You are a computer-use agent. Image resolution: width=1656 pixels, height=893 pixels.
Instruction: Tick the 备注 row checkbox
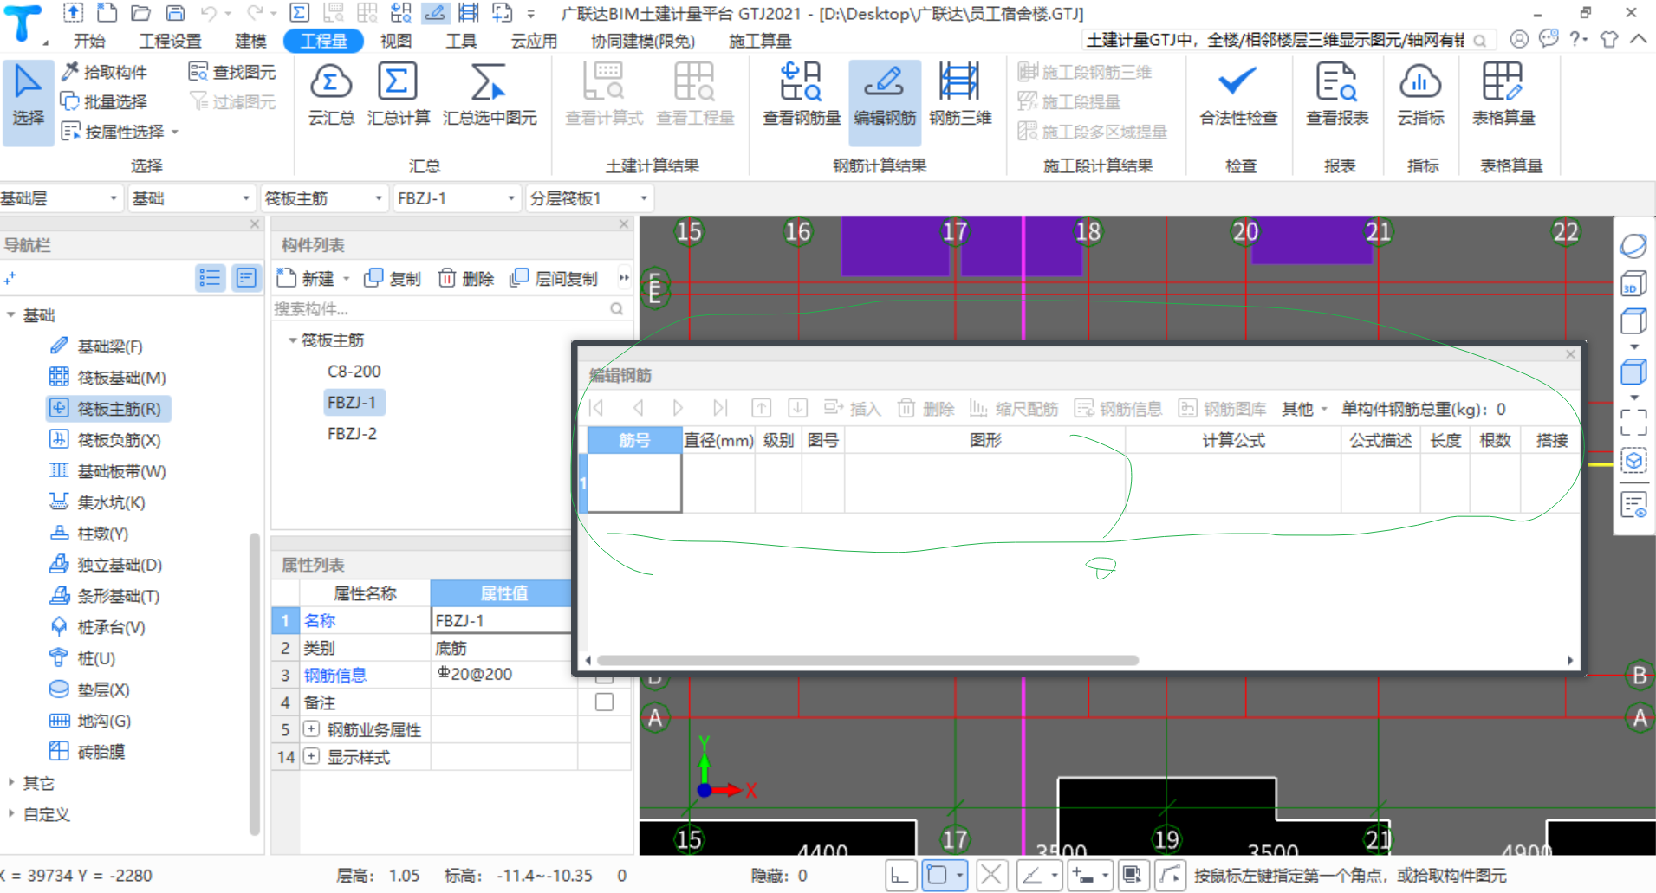604,702
